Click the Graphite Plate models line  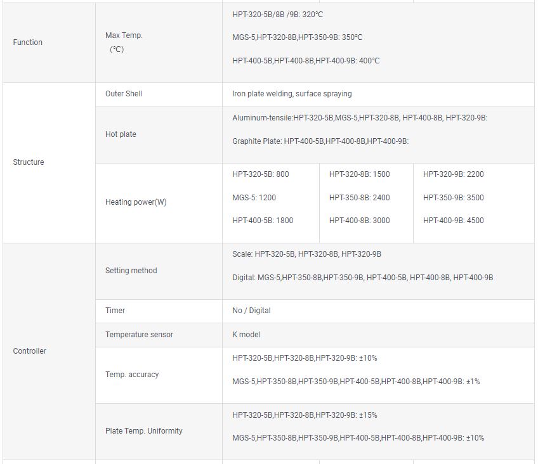[320, 141]
